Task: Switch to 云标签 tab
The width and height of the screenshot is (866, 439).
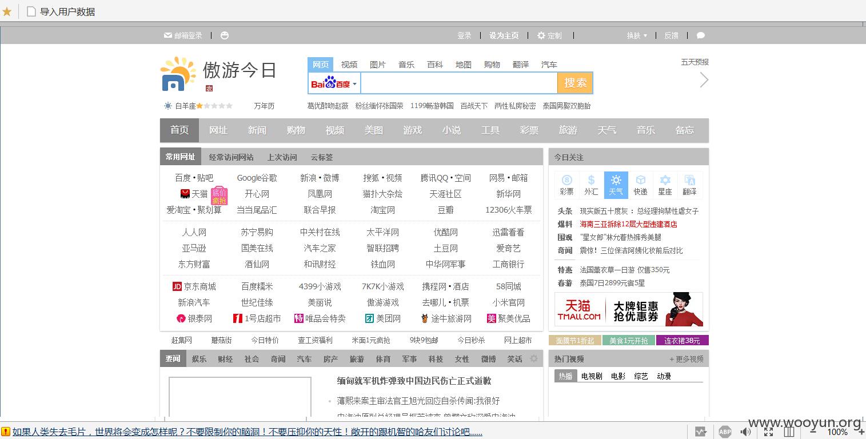Action: coord(322,157)
